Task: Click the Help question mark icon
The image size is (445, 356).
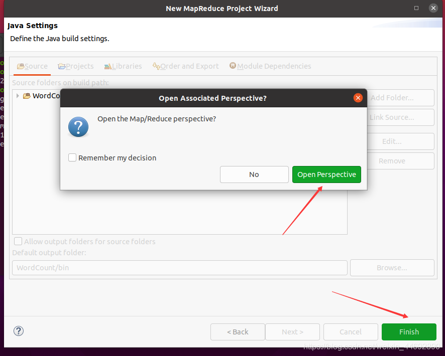Action: tap(18, 331)
